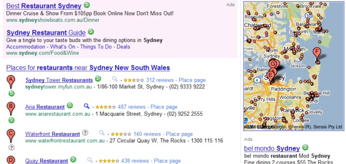Click green checkmark below pin A
The width and height of the screenshot is (346, 164).
[12, 94]
